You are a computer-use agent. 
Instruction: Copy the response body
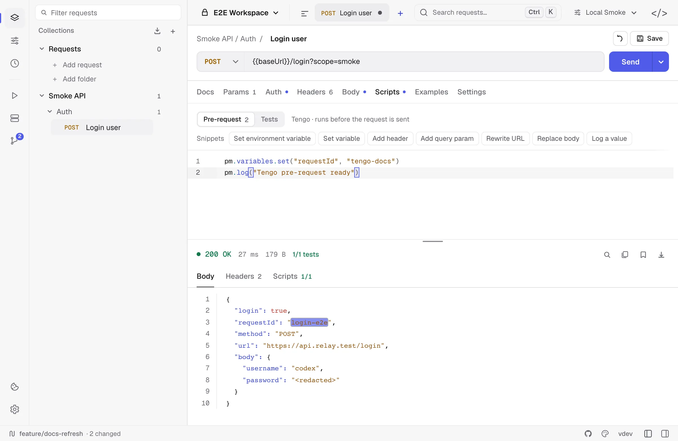pos(625,255)
